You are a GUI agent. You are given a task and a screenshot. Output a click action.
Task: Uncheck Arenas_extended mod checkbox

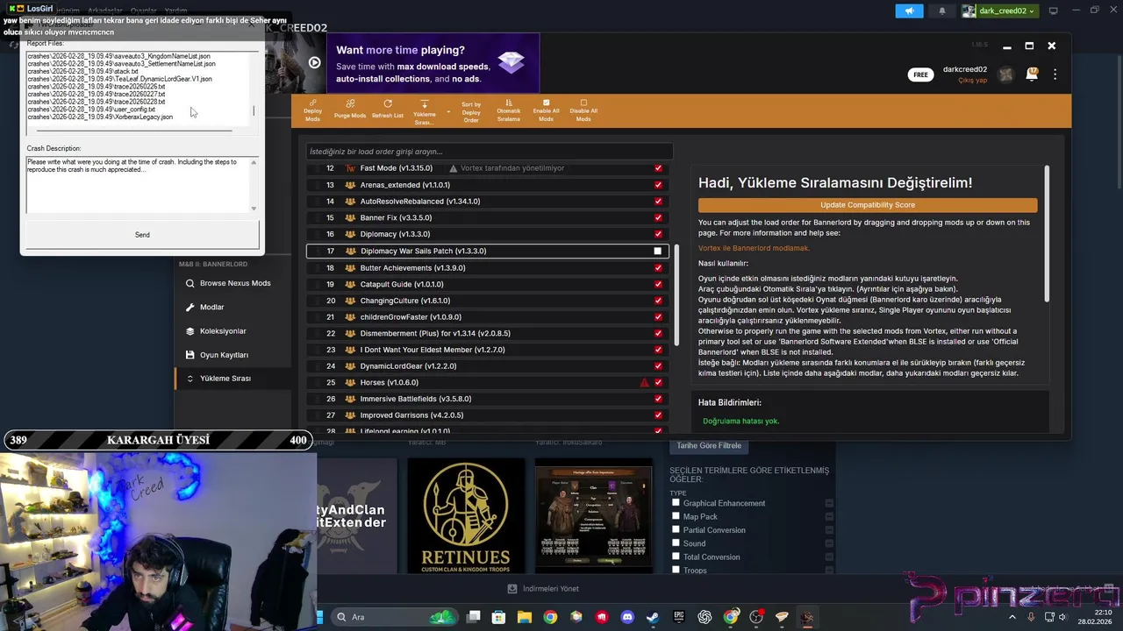click(658, 185)
